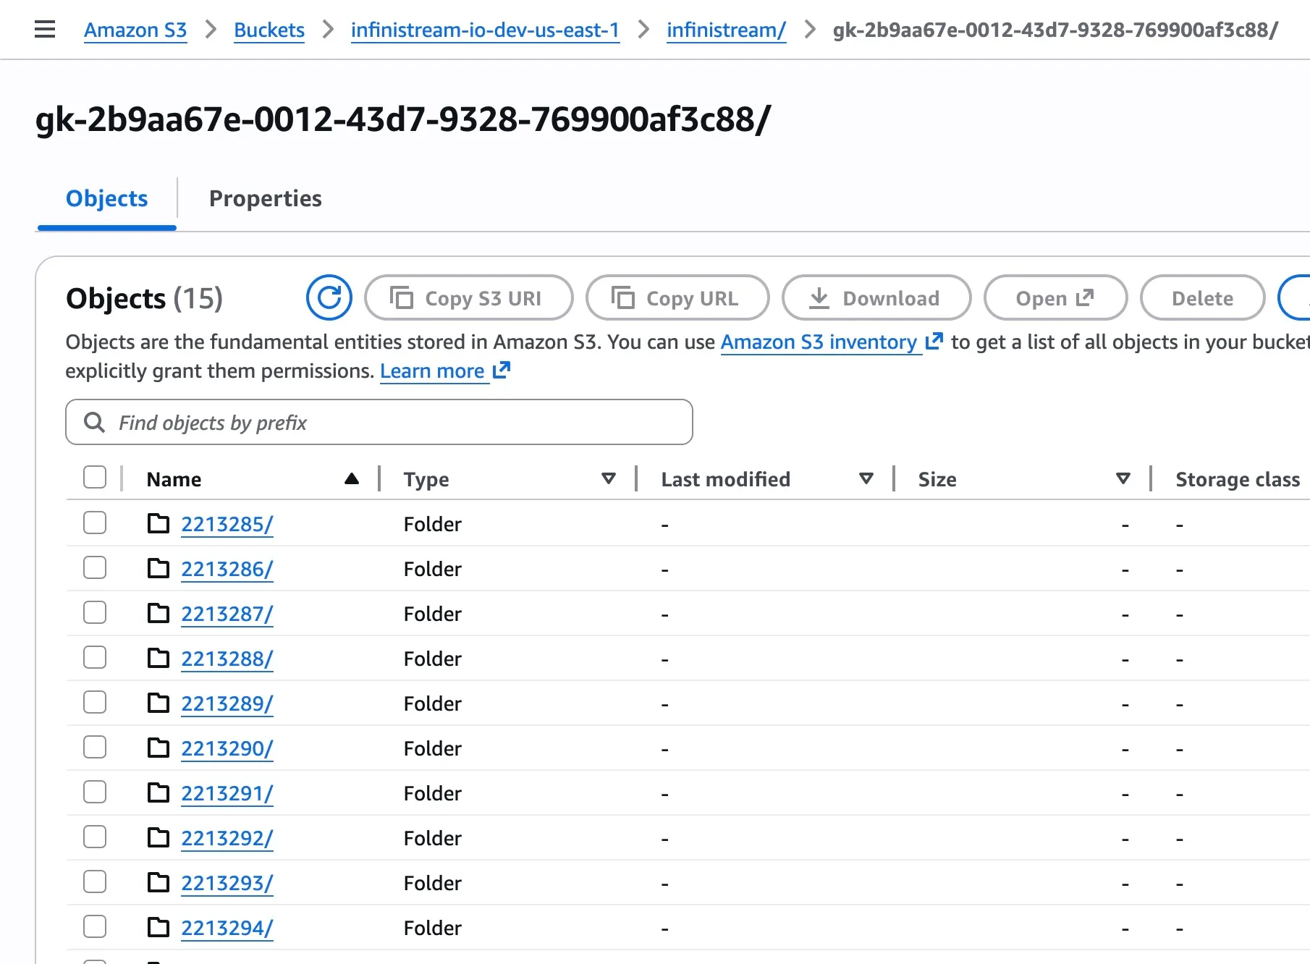Sort the table by Last modified arrow
The image size is (1310, 964).
coord(866,478)
